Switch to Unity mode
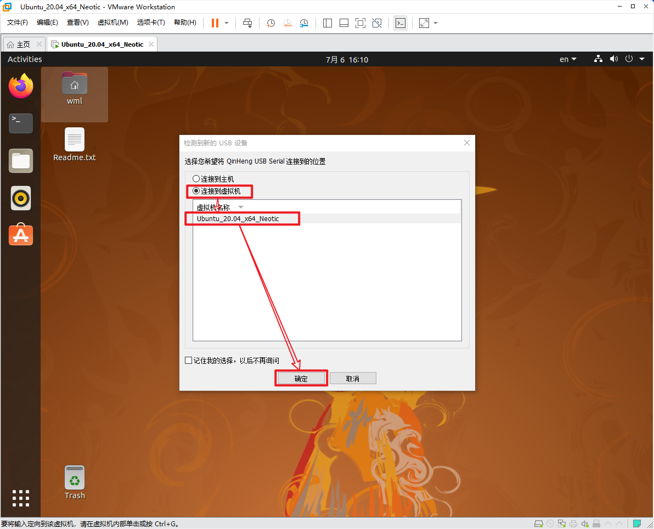The image size is (654, 529). (x=377, y=23)
